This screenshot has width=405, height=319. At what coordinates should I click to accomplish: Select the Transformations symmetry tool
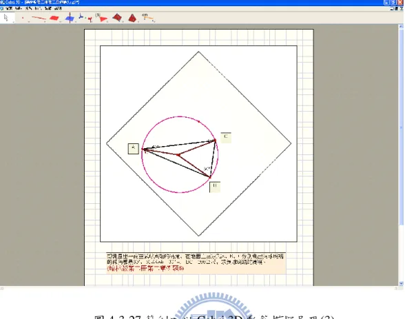(85, 18)
